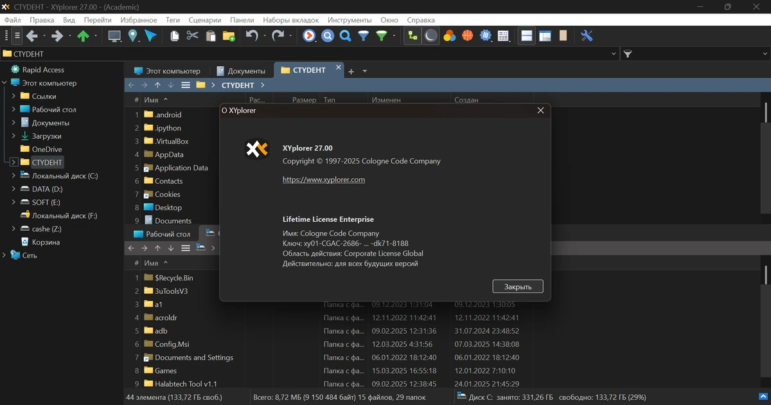Click the main toolbar Forward arrow
771x405 pixels.
click(x=57, y=36)
